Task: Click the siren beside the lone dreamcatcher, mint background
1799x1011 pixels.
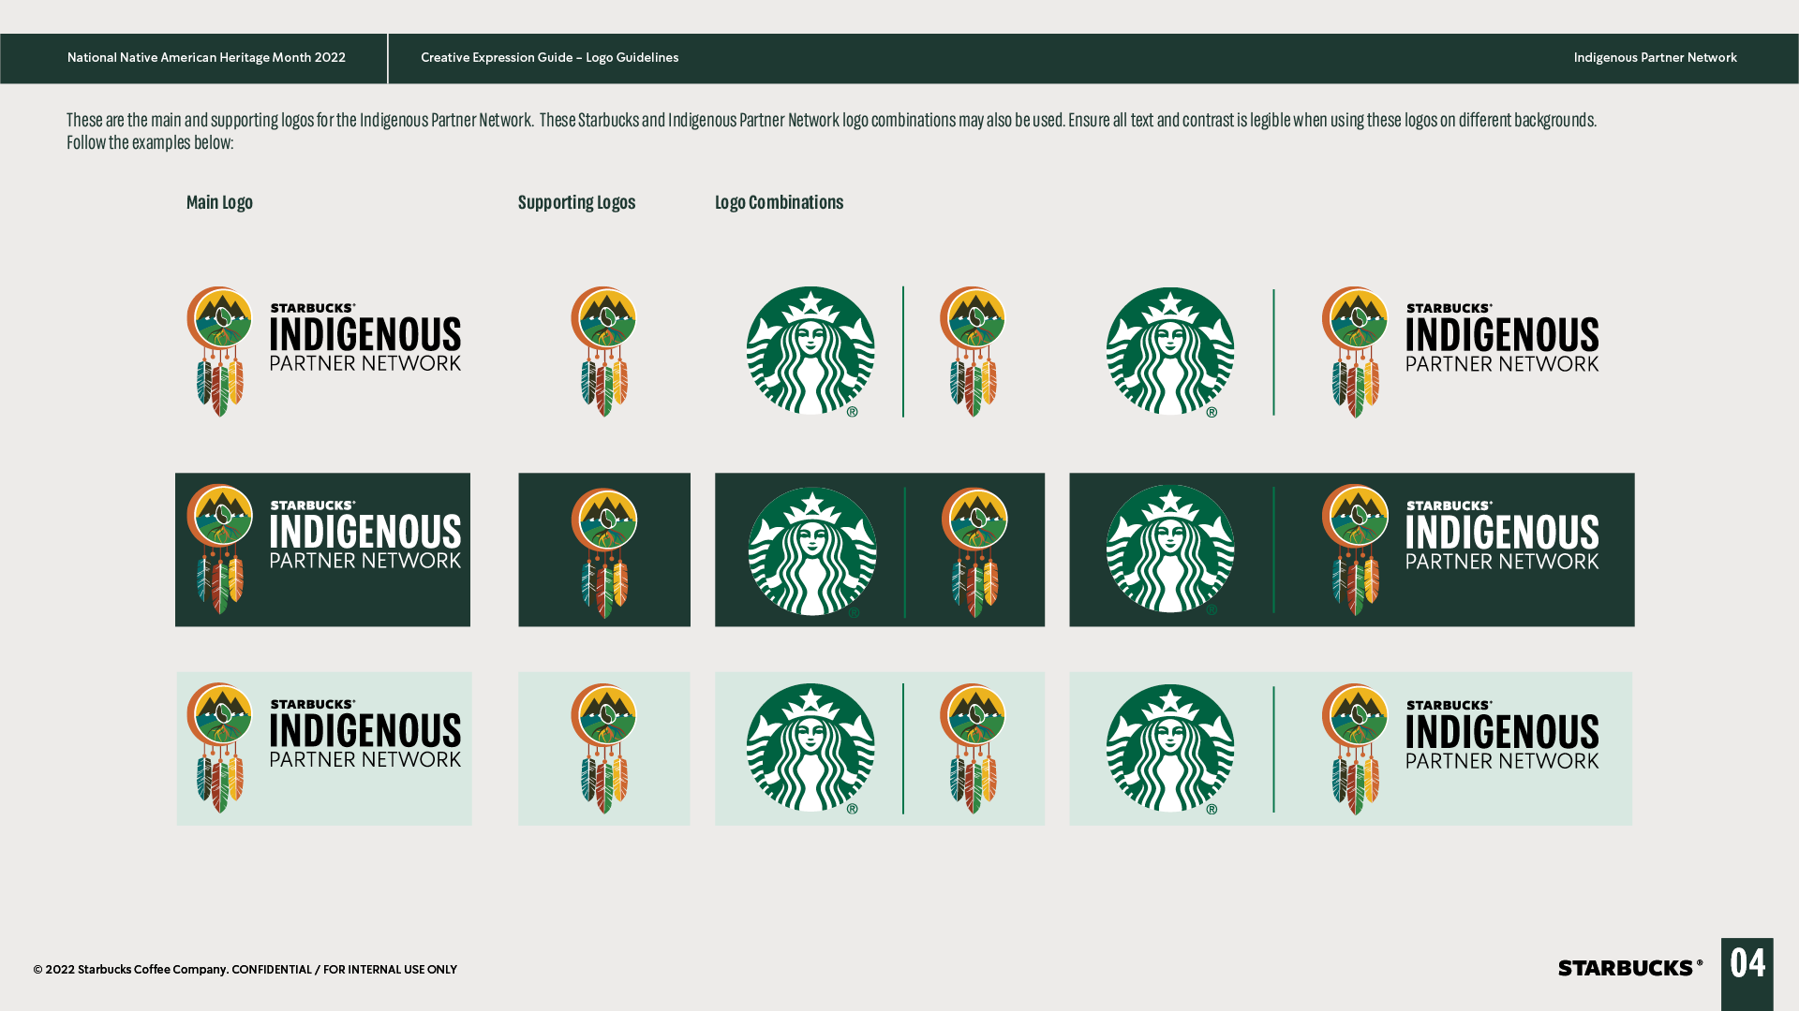Action: click(810, 748)
